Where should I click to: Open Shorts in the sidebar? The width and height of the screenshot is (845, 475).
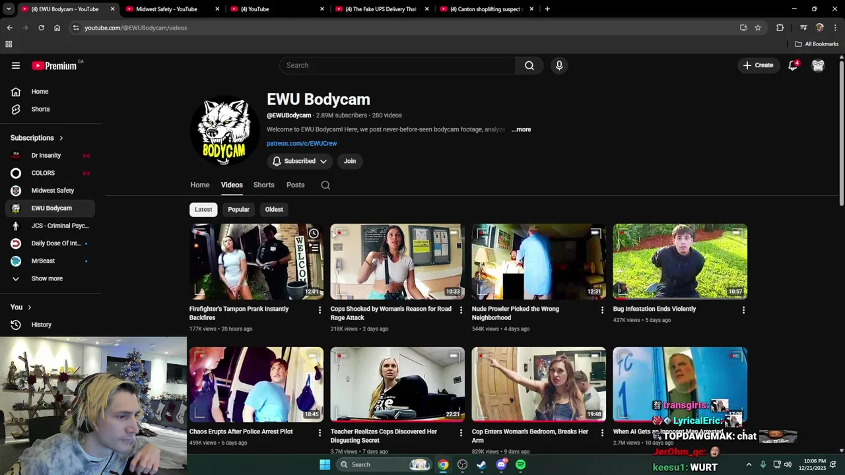(50, 109)
